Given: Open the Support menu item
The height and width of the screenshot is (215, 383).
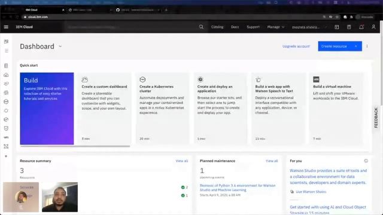Looking at the screenshot, I should (x=253, y=27).
